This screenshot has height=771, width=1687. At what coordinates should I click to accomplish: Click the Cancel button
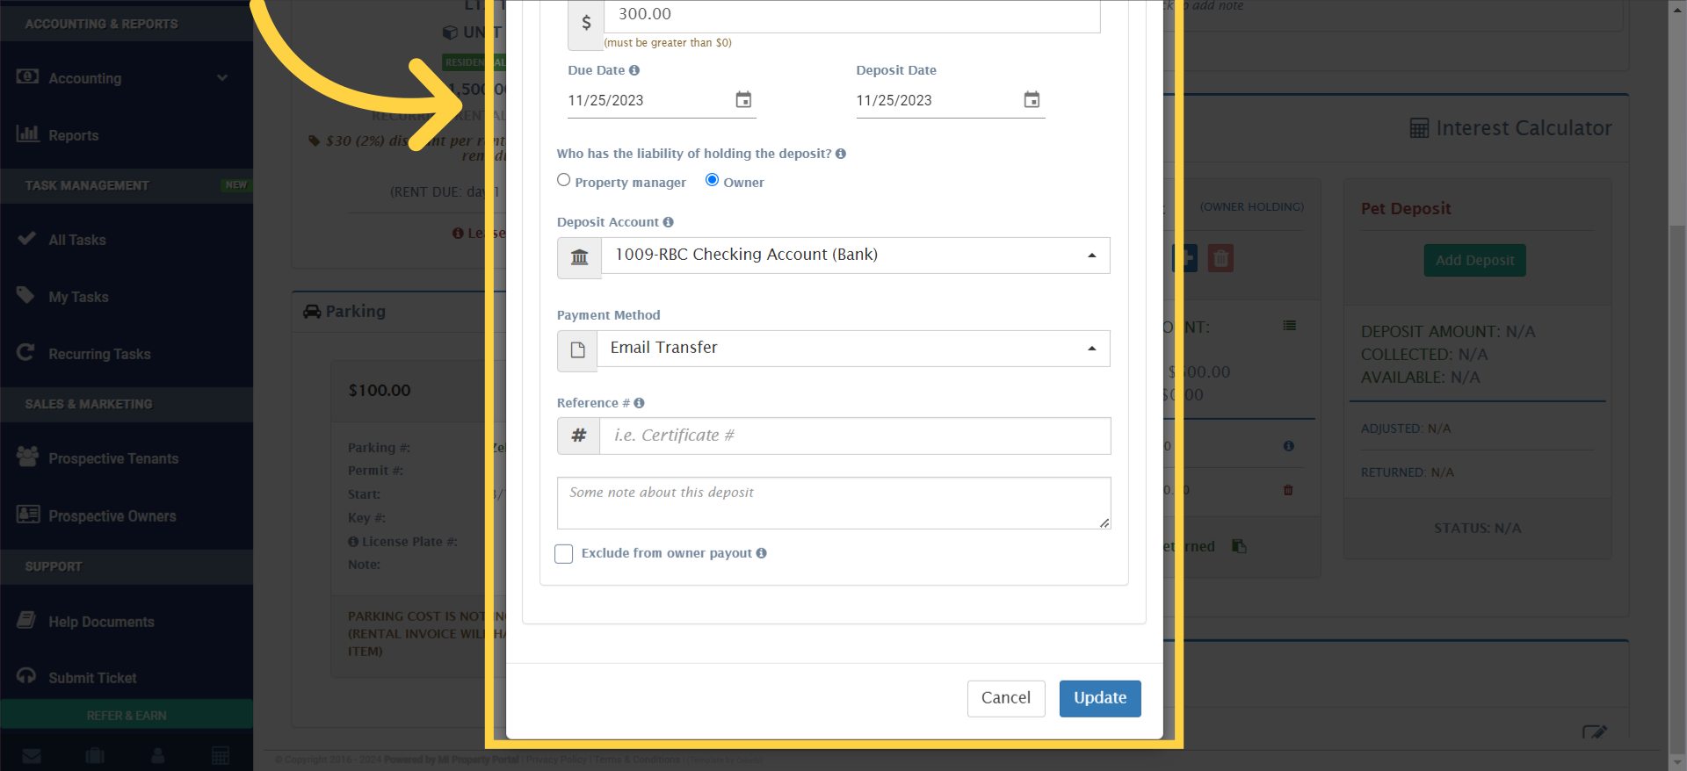coord(1006,698)
